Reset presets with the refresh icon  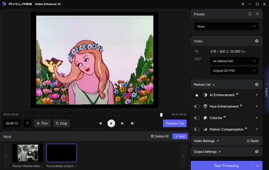[x=250, y=14]
